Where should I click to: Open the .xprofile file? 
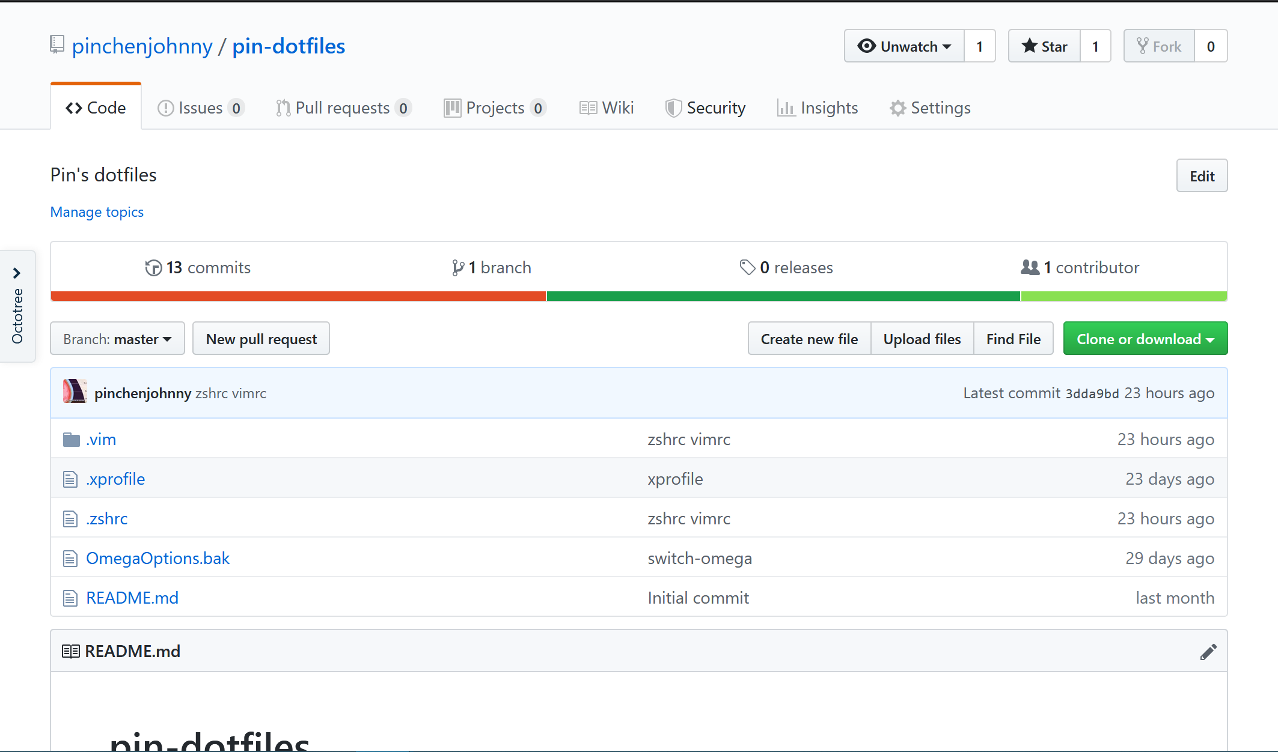point(115,479)
